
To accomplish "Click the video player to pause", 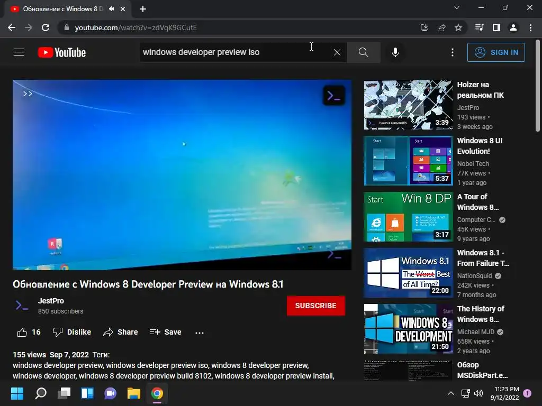I will click(182, 174).
